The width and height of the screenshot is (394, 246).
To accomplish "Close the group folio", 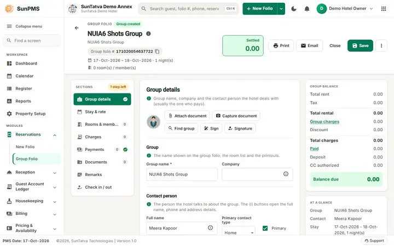I will [335, 46].
